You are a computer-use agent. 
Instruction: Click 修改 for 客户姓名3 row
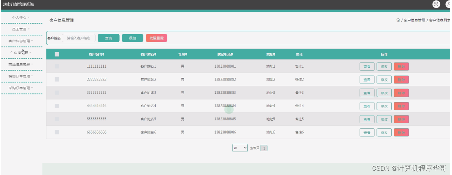(384, 93)
